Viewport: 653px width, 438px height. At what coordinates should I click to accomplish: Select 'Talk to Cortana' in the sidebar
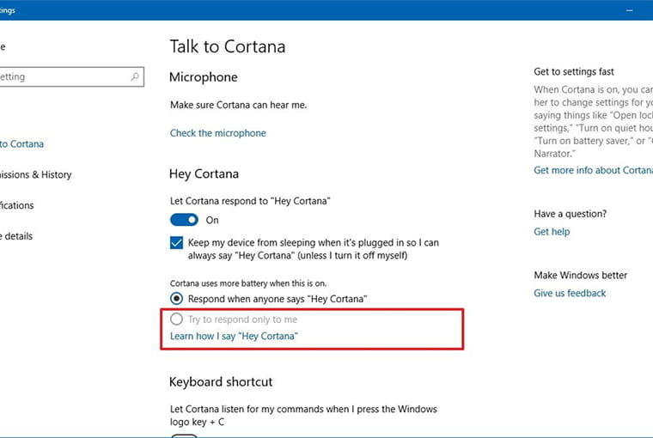click(x=21, y=144)
